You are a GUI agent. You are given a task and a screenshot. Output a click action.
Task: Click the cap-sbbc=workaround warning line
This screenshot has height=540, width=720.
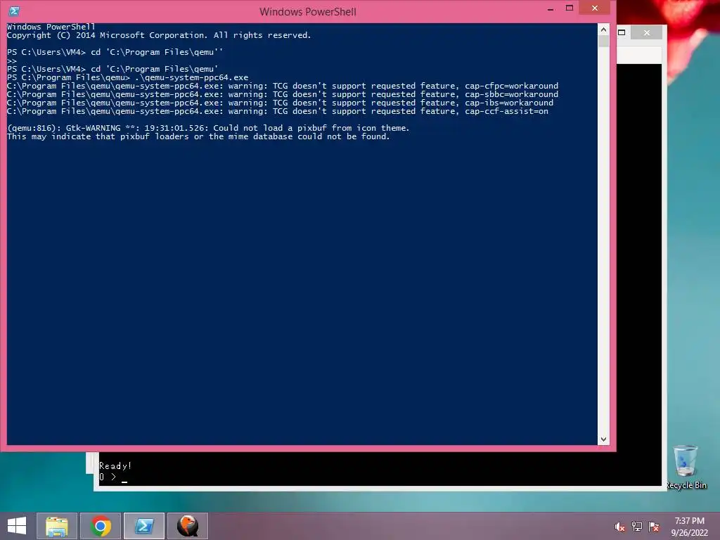click(283, 94)
